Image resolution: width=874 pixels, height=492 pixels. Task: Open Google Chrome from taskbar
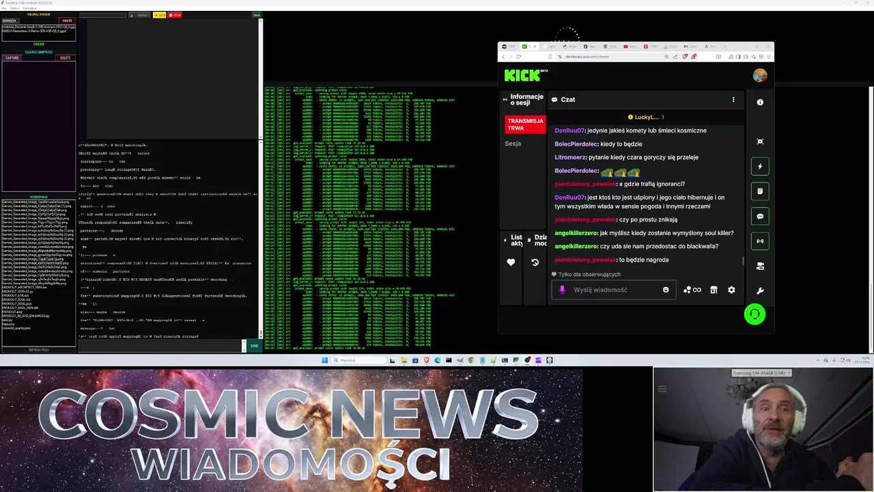(x=471, y=360)
